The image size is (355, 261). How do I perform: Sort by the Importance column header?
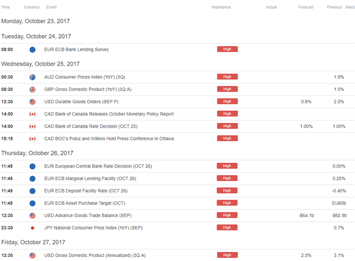click(221, 7)
